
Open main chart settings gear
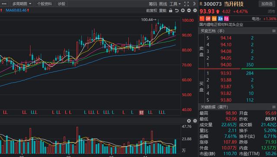tap(195, 10)
